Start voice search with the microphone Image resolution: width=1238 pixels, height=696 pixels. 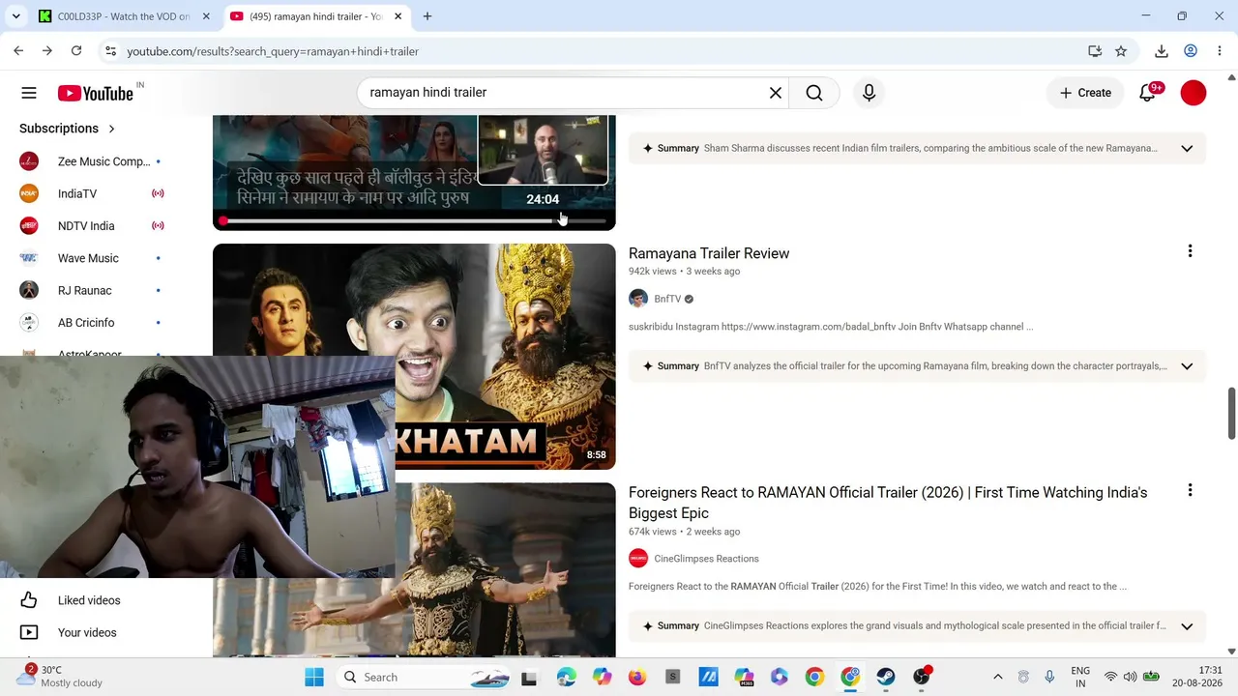tap(869, 93)
